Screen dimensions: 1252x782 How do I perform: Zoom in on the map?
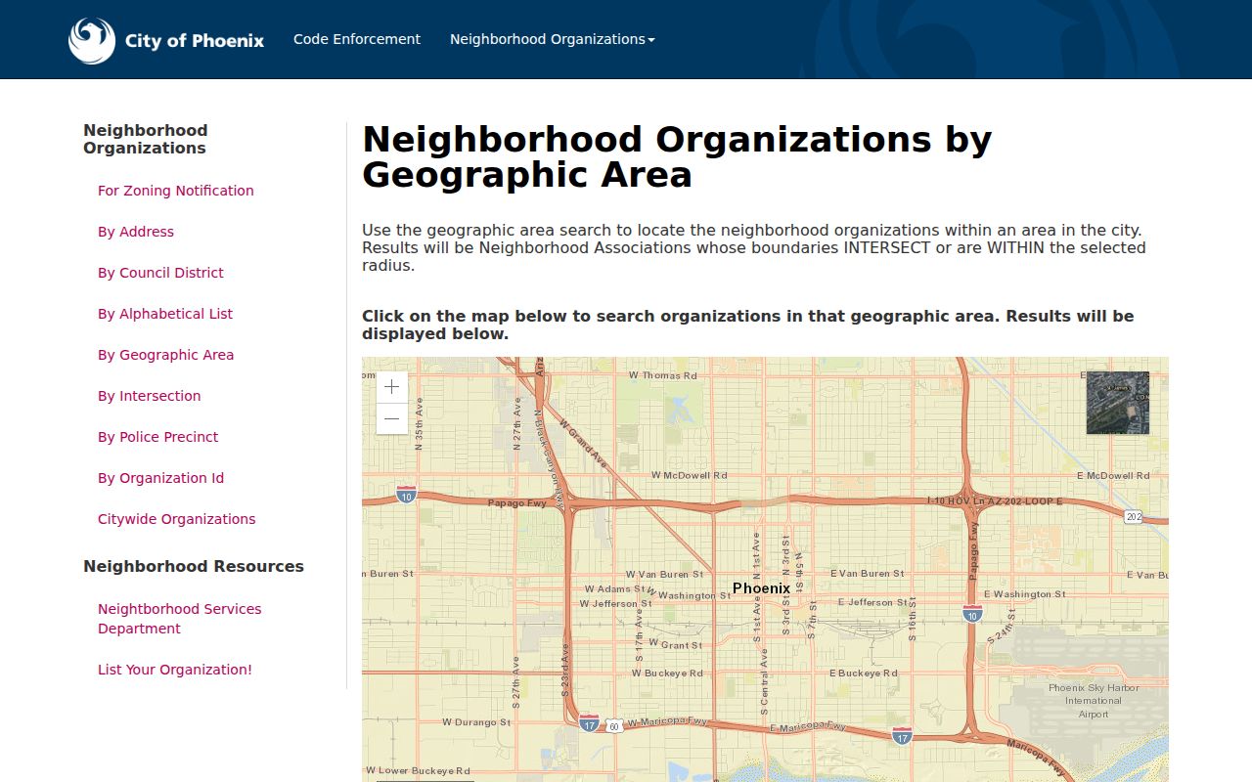pos(391,387)
